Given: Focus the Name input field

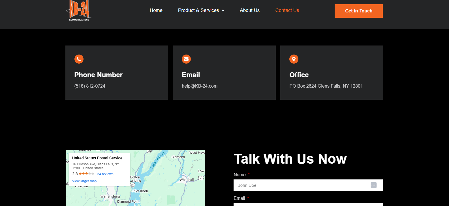Looking at the screenshot, I should point(308,185).
